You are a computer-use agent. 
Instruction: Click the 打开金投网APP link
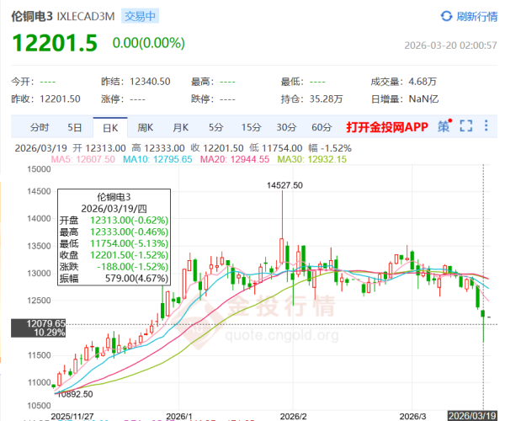(387, 127)
